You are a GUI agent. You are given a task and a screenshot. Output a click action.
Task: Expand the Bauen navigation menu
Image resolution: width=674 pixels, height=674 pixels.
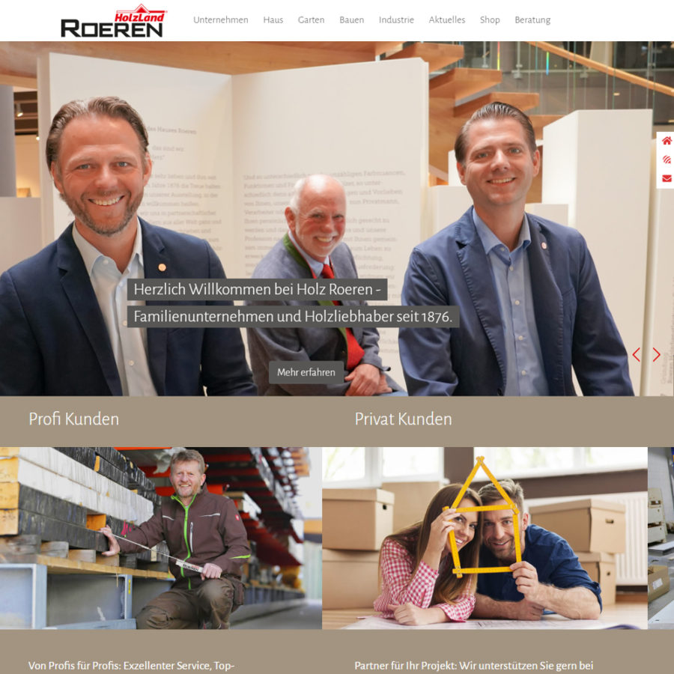point(351,19)
